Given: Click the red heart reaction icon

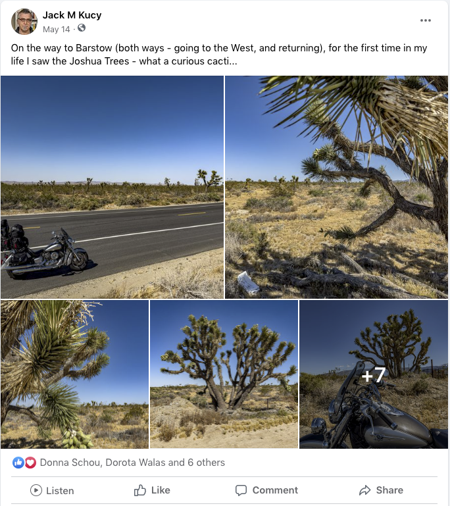Looking at the screenshot, I should coord(30,463).
